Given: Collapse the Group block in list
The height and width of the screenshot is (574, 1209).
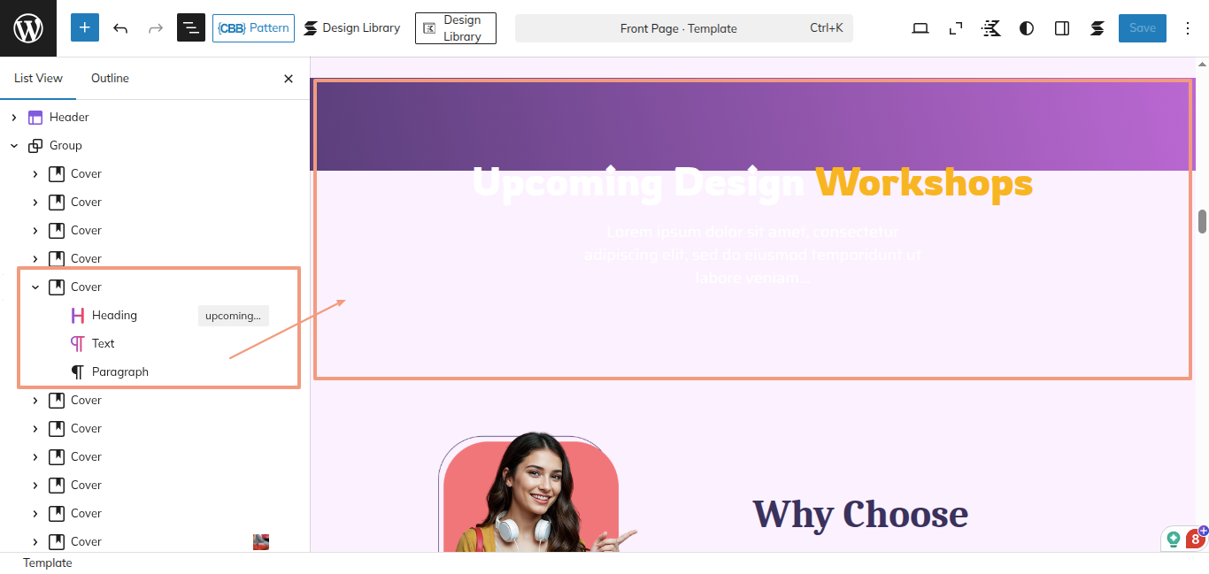Looking at the screenshot, I should tap(14, 146).
